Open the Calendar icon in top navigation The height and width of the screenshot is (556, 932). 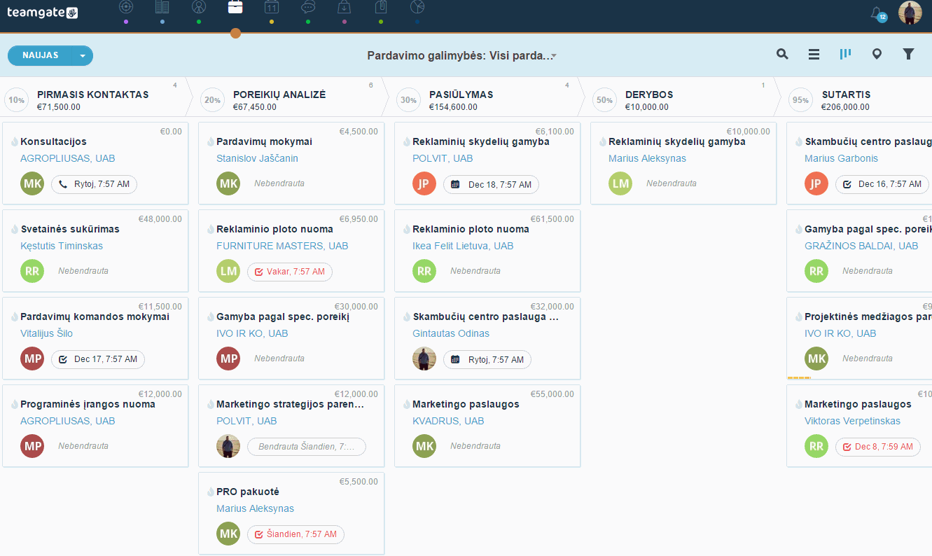pyautogui.click(x=272, y=8)
